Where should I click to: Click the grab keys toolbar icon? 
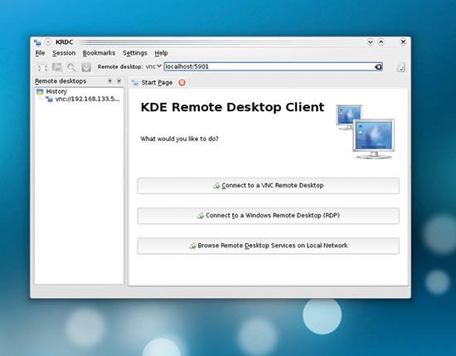coord(86,67)
